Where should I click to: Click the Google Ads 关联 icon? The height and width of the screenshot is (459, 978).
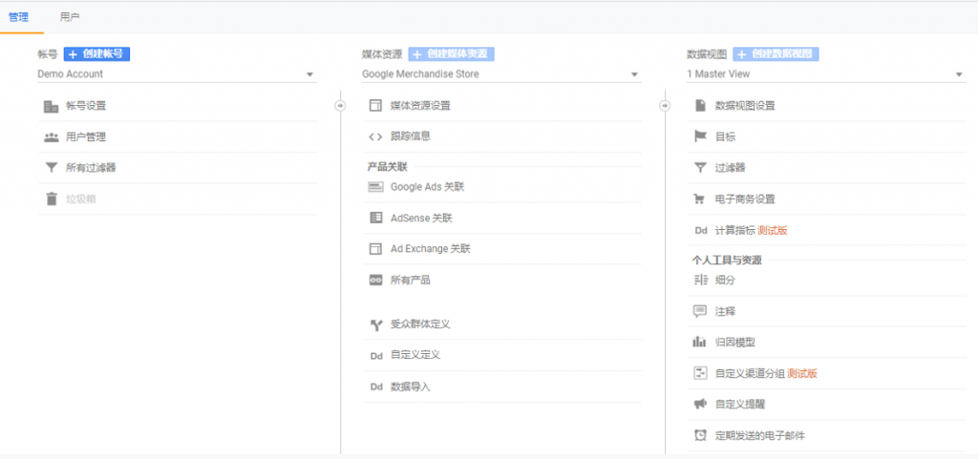click(375, 187)
